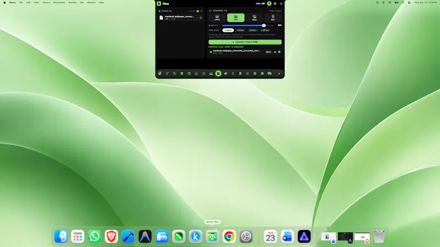Open Brave browser from the dock
Viewport: 440px width, 247px height.
(111, 237)
